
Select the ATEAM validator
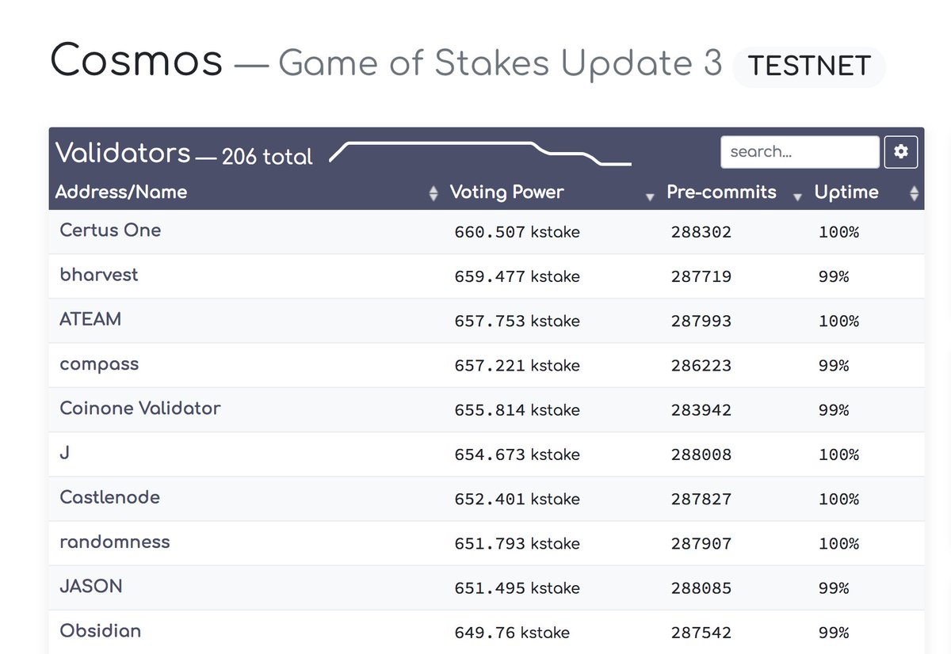90,319
